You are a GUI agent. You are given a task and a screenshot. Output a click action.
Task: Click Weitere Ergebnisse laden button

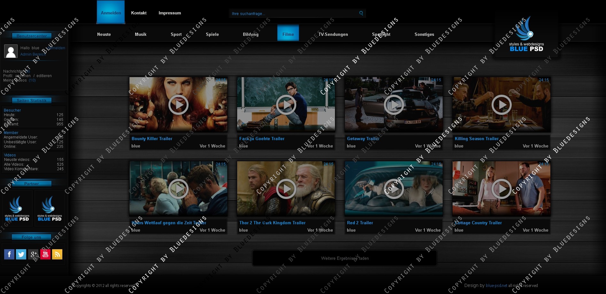345,258
